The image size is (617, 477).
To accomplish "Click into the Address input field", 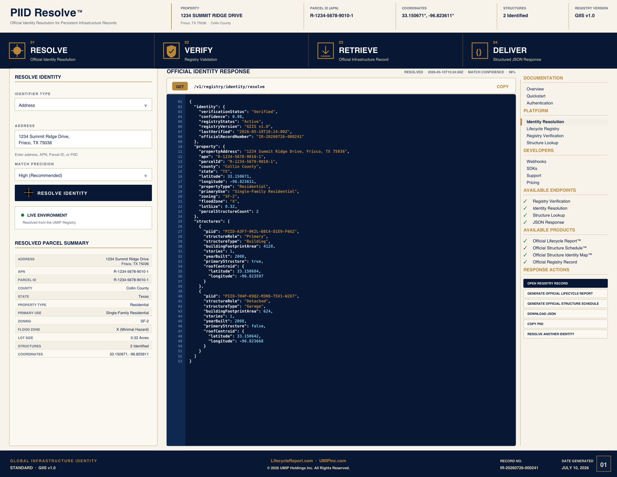I will [x=83, y=139].
